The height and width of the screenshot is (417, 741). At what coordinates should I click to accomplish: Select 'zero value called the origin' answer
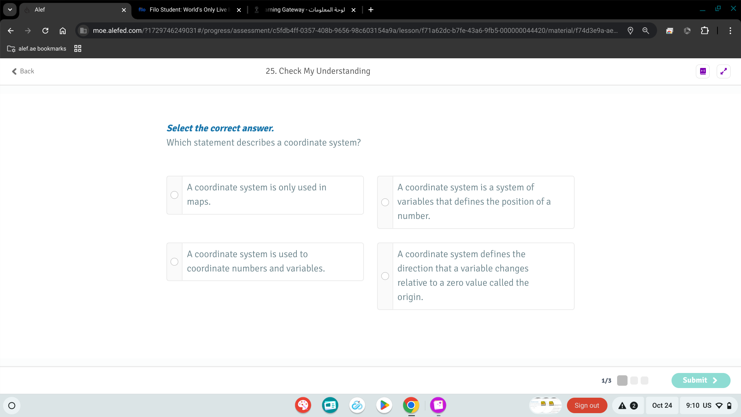click(385, 276)
